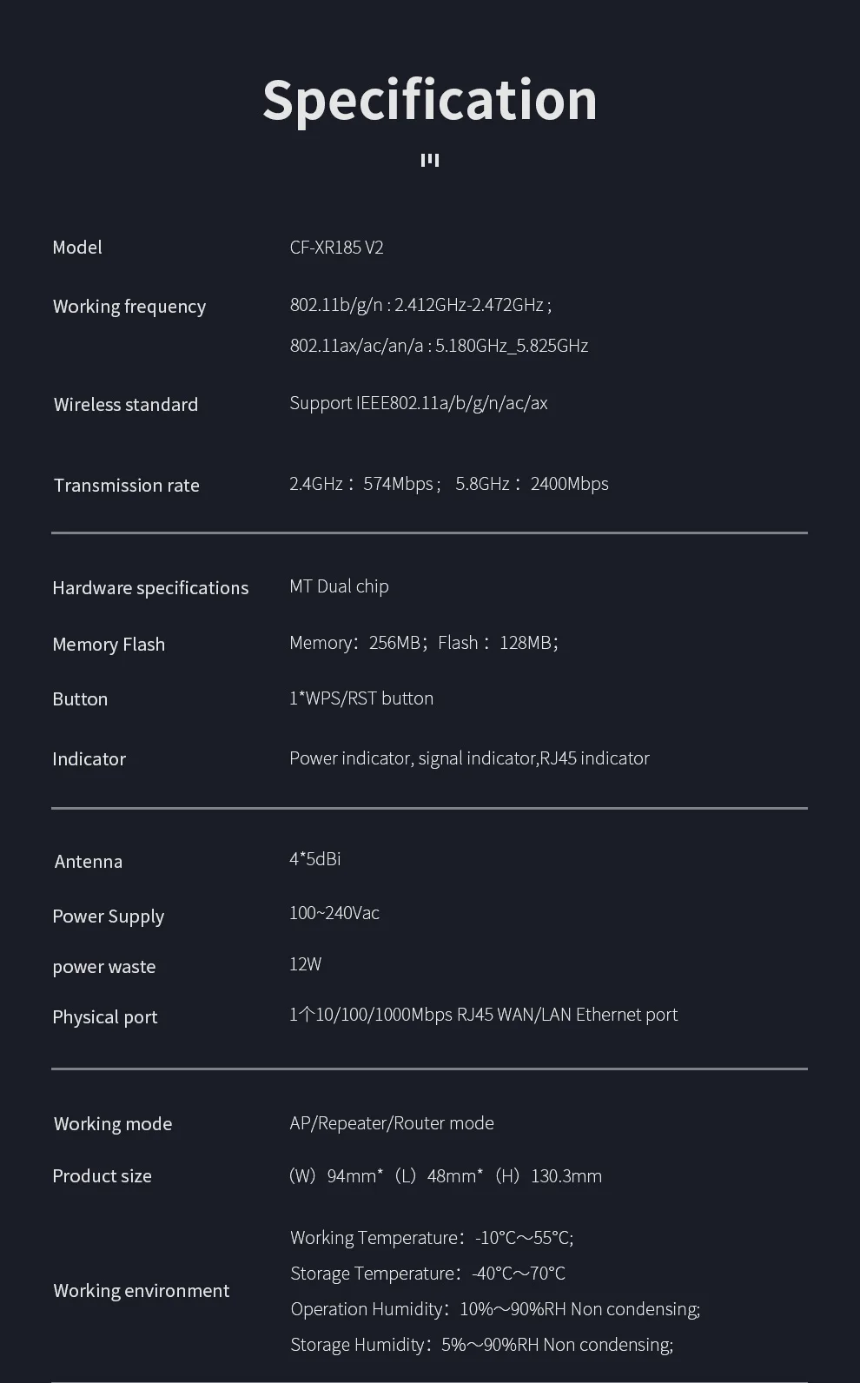Click the Specification heading

click(430, 100)
